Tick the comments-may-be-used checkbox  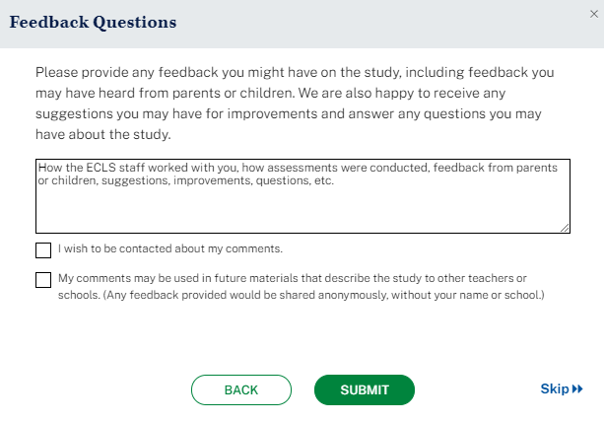tap(43, 280)
